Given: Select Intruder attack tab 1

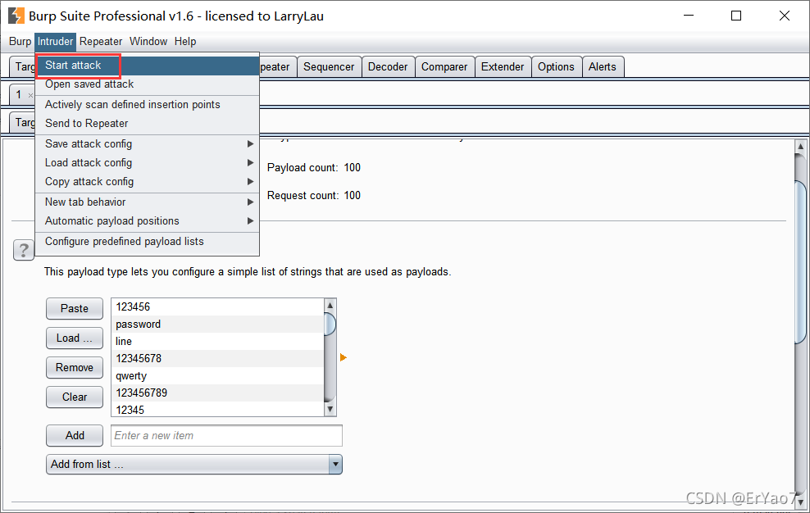Looking at the screenshot, I should 19,95.
